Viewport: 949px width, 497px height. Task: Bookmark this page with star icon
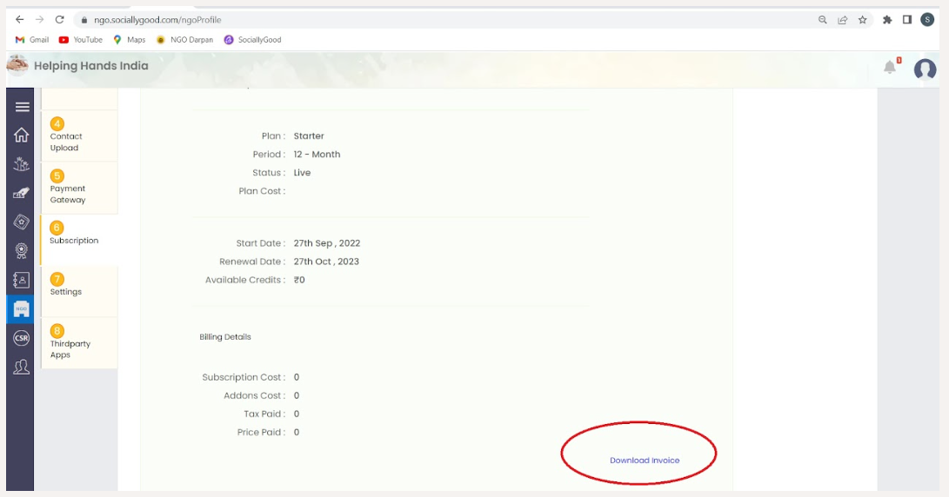pos(863,20)
